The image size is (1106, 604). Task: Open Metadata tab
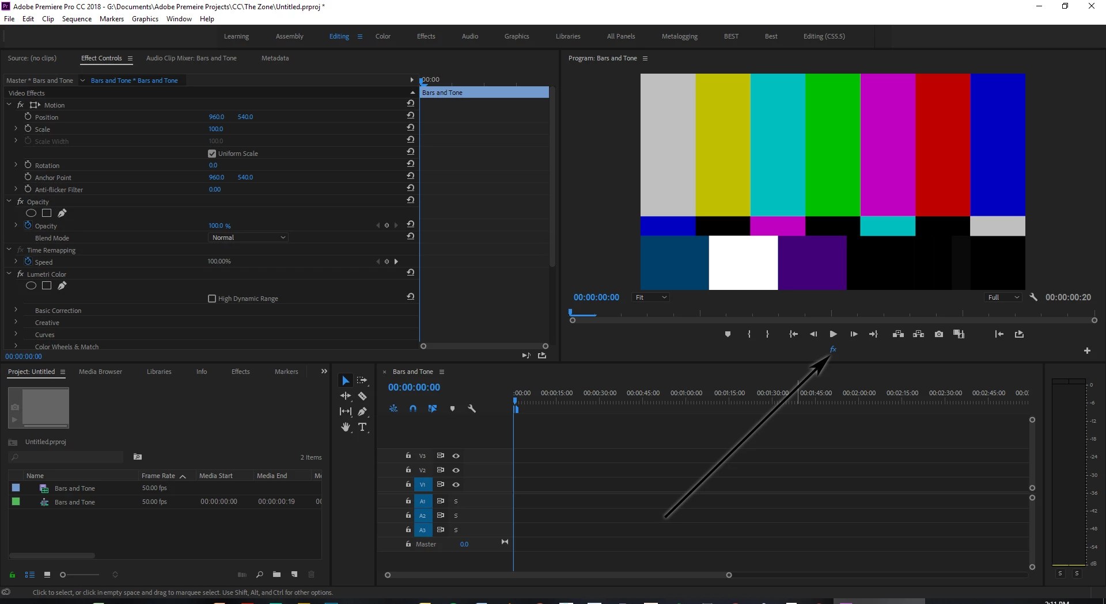275,58
